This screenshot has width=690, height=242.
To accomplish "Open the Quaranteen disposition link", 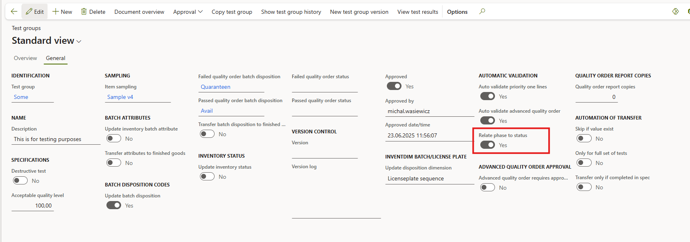I will coord(215,87).
